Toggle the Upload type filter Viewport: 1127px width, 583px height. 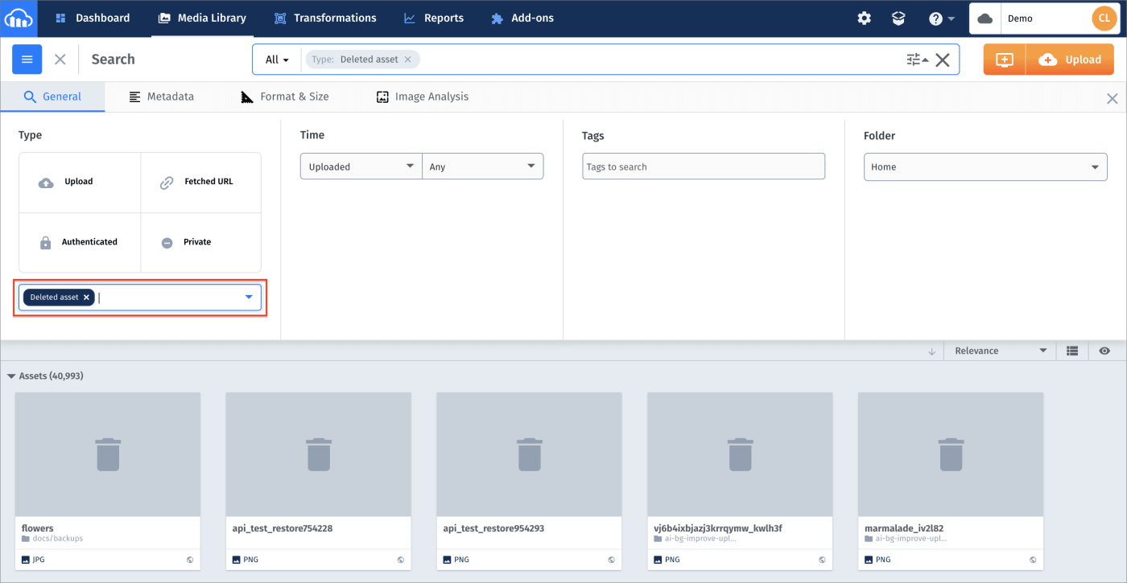(80, 183)
